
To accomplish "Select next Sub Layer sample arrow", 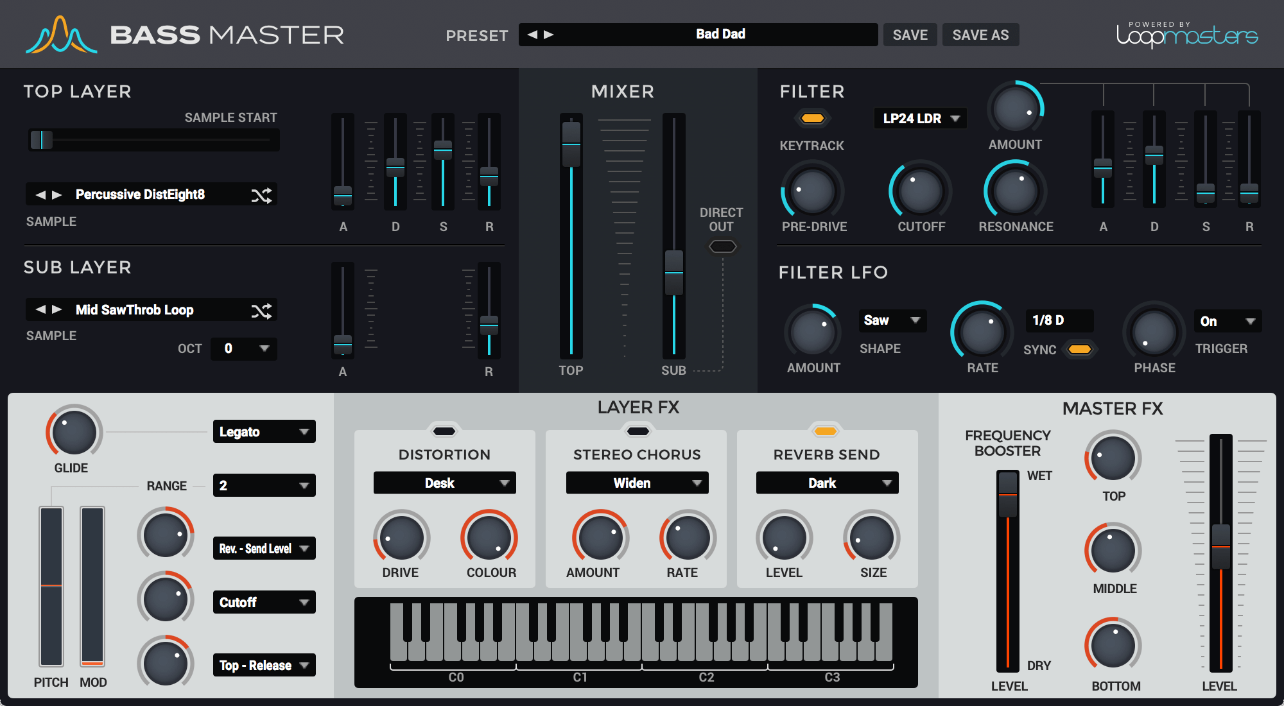I will click(x=57, y=309).
